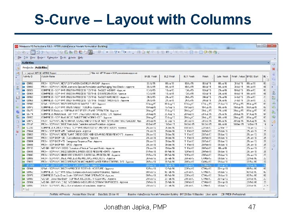Click the Finish Actual column header
The height and width of the screenshot is (217, 289).
(x=238, y=78)
